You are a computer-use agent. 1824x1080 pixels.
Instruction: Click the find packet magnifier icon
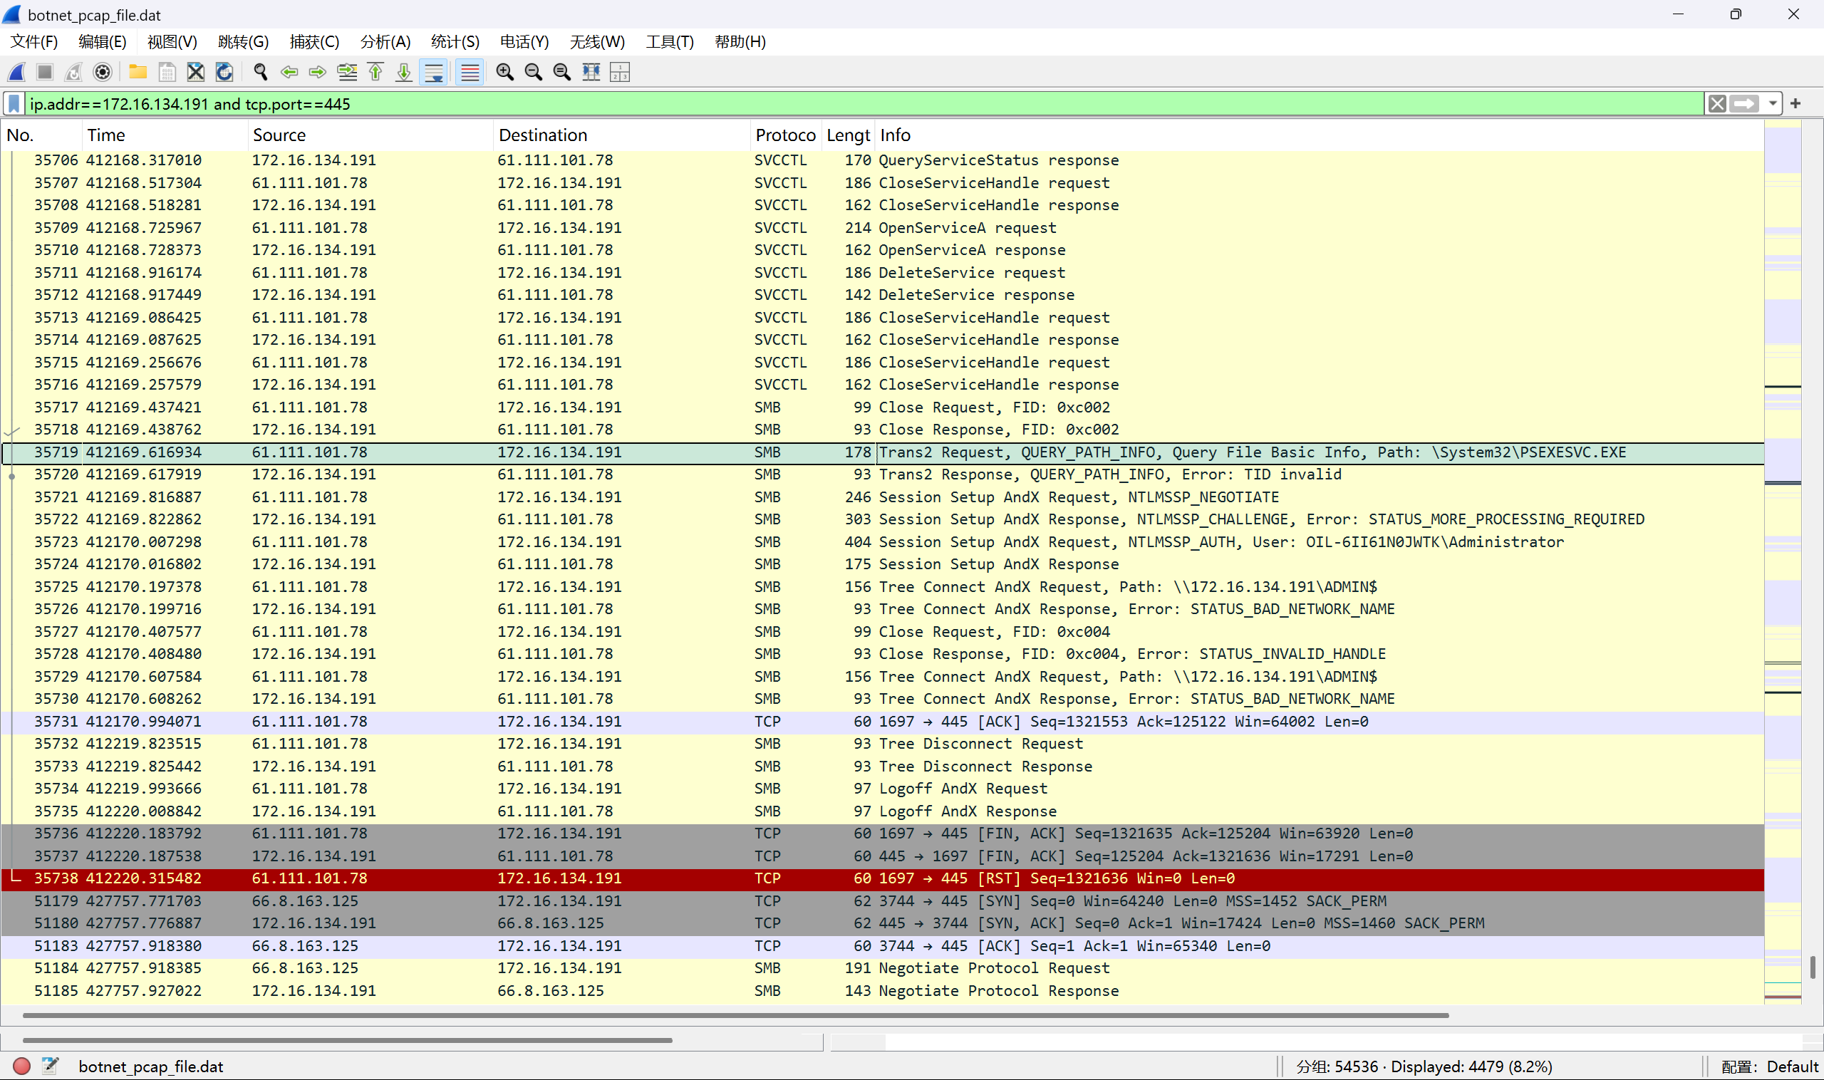[x=260, y=72]
